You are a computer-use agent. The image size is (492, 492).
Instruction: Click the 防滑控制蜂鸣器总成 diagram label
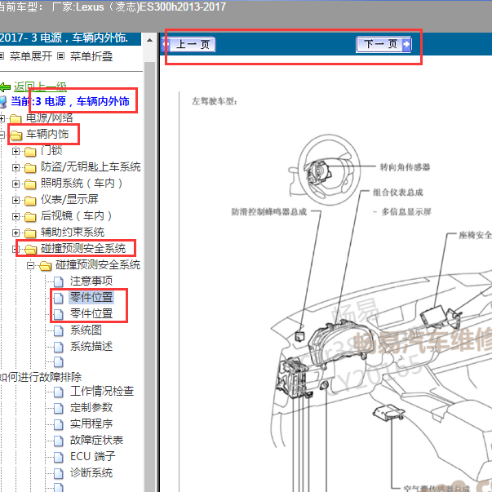point(269,212)
